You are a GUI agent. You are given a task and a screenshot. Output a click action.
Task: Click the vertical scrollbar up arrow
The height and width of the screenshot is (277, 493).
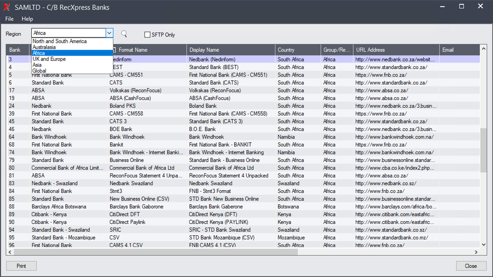tap(483, 49)
